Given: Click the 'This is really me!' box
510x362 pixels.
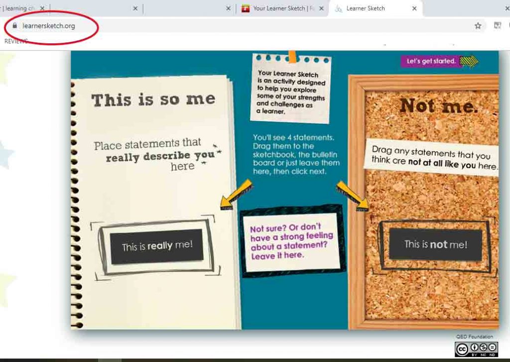Looking at the screenshot, I should (x=157, y=246).
